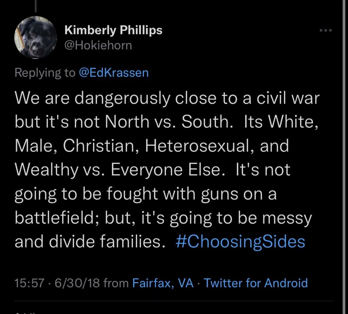This screenshot has width=348, height=314.
Task: Open the @EdKrassen mention link
Action: point(114,73)
